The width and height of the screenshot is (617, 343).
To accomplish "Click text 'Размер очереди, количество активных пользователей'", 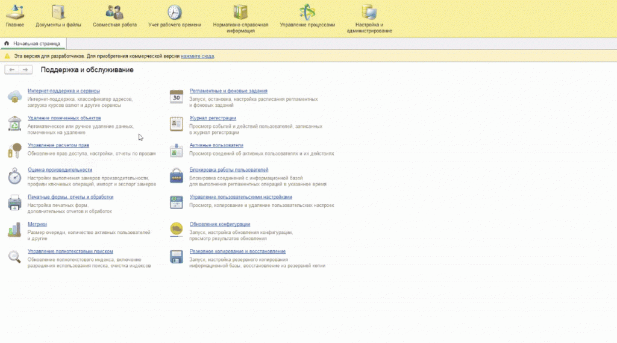I will click(x=89, y=233).
